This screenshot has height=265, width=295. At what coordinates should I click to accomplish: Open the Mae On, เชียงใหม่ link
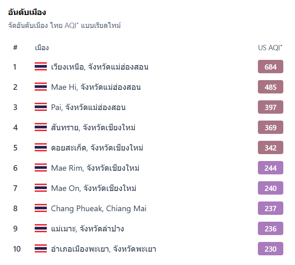click(94, 188)
